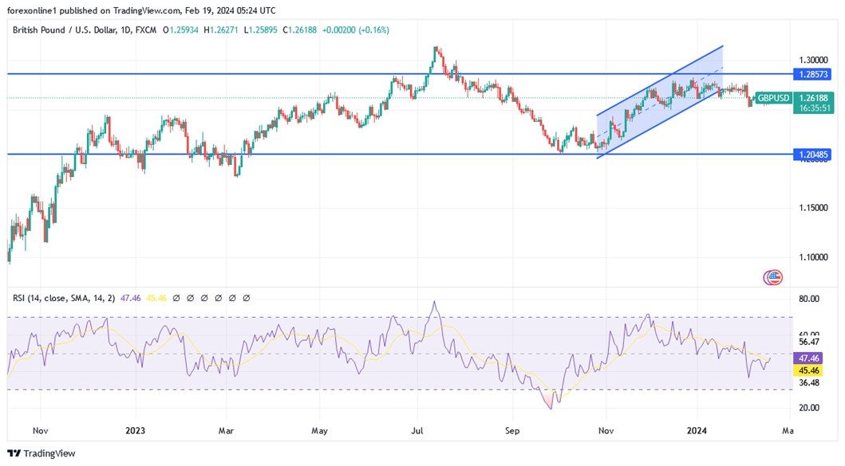The width and height of the screenshot is (845, 466).
Task: Click the last crossed-circle icon in RSI row
Action: [247, 297]
